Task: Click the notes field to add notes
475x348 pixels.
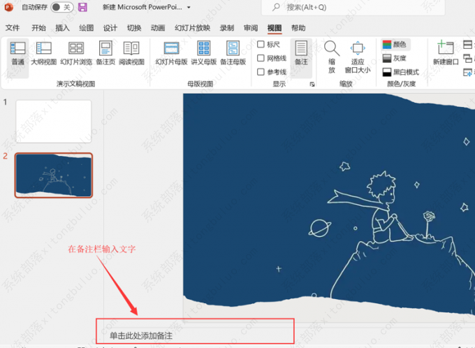Action: (196, 336)
